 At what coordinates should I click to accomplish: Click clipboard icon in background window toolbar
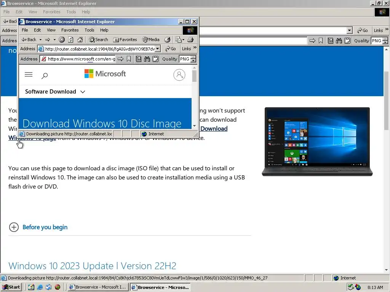(347, 41)
